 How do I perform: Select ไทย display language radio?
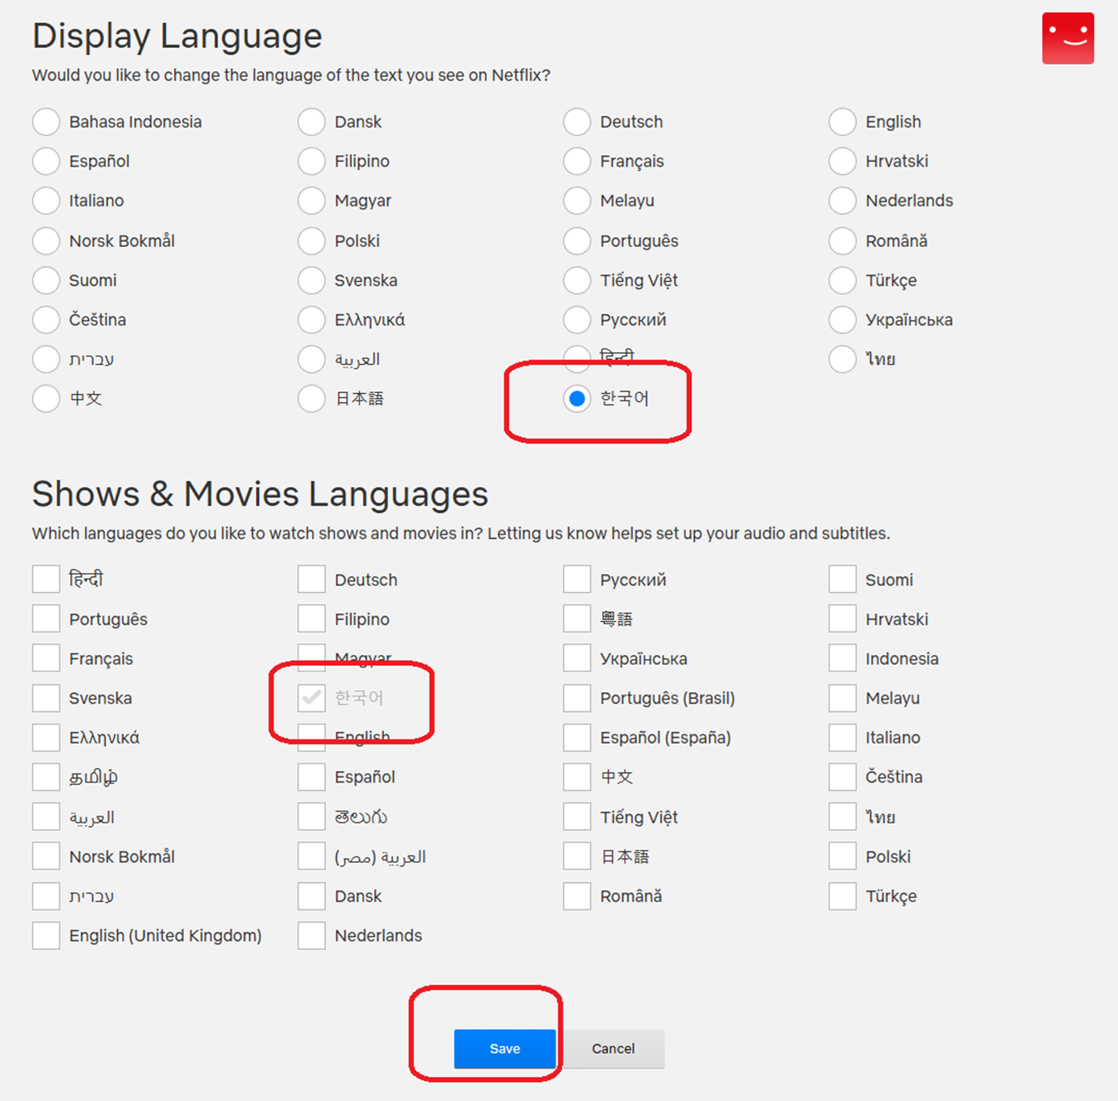(842, 359)
